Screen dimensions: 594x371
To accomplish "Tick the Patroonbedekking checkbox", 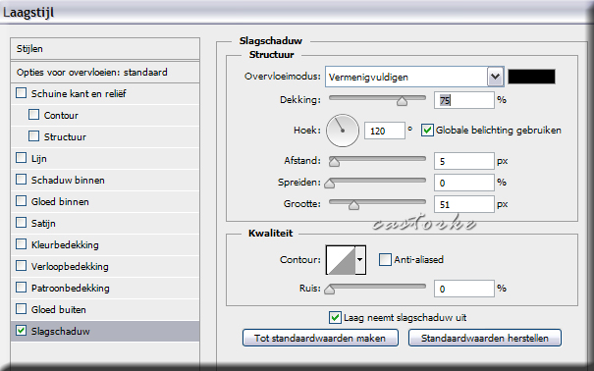I will tap(22, 288).
